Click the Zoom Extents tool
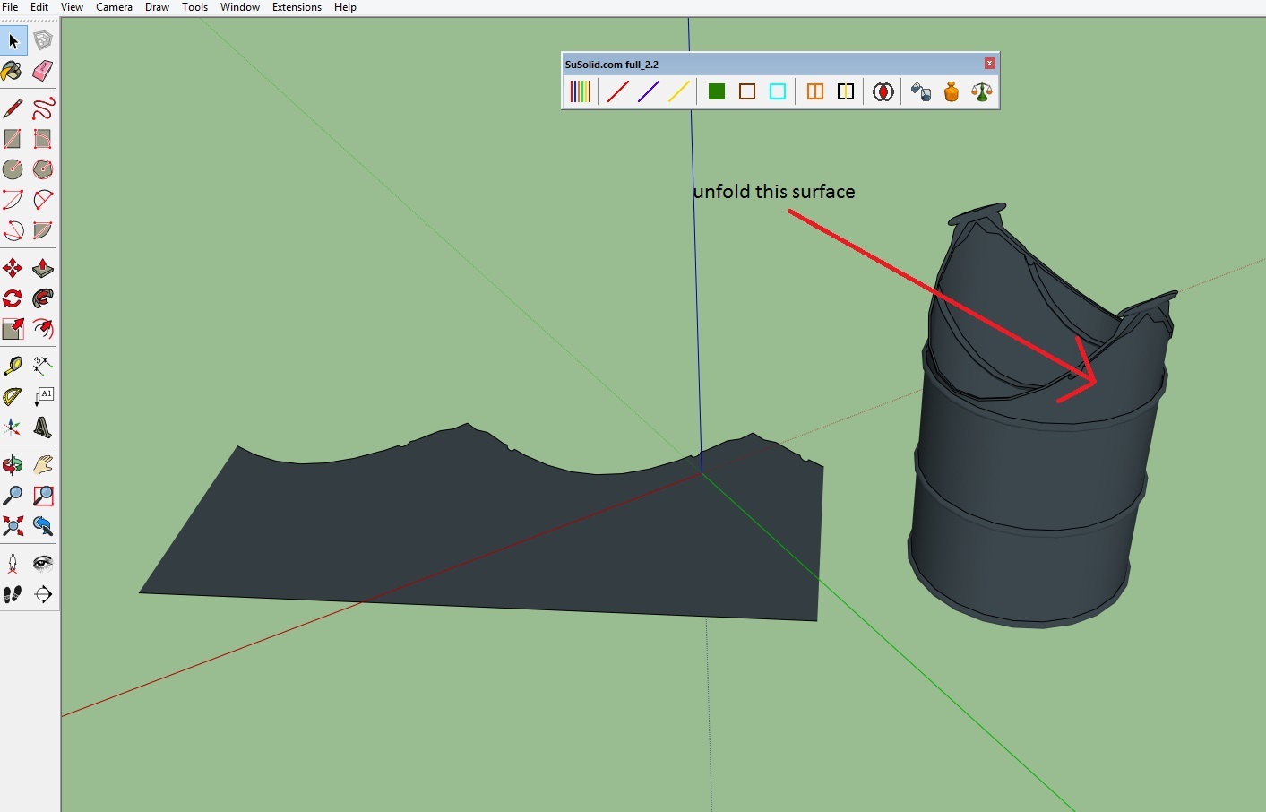 click(x=13, y=526)
